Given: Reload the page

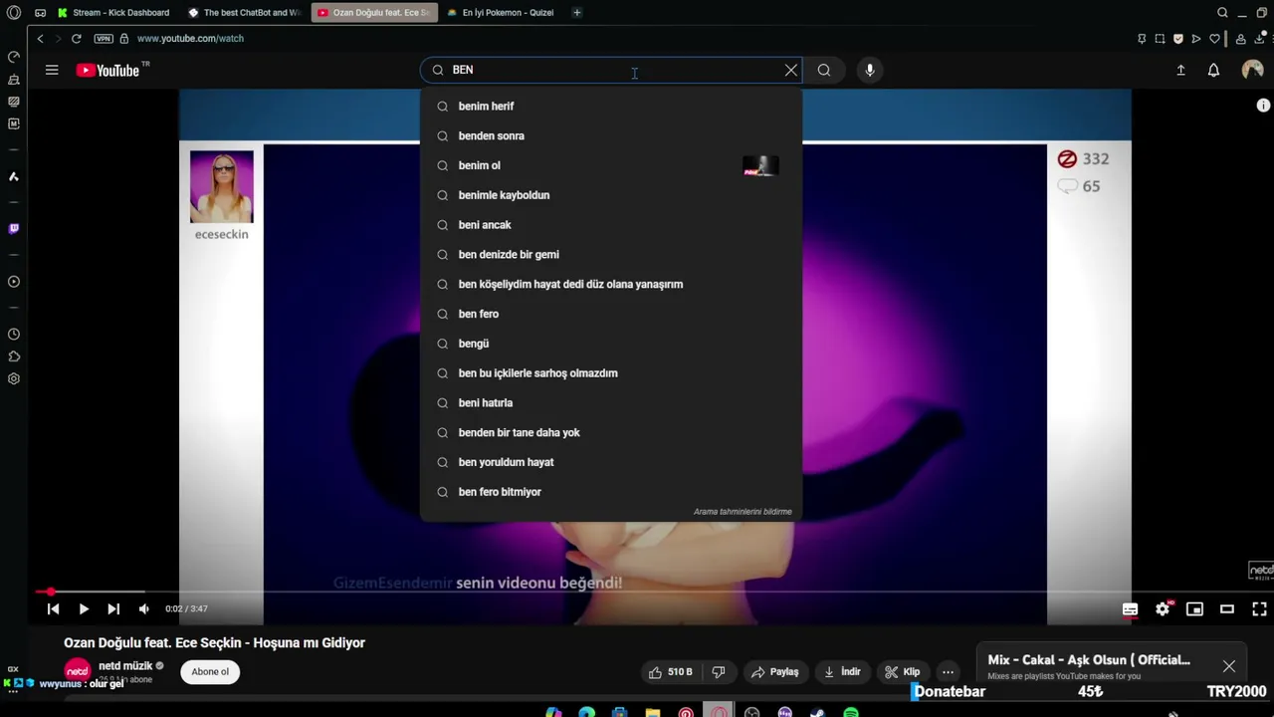Looking at the screenshot, I should (x=76, y=39).
